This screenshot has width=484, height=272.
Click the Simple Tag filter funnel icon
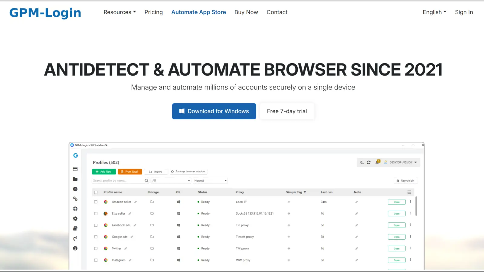305,192
